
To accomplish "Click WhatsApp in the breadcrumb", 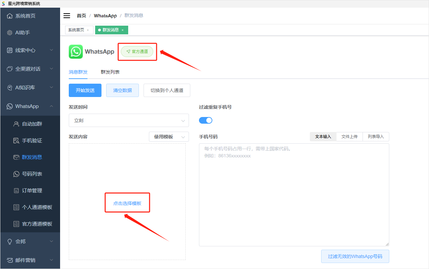I will click(x=105, y=16).
